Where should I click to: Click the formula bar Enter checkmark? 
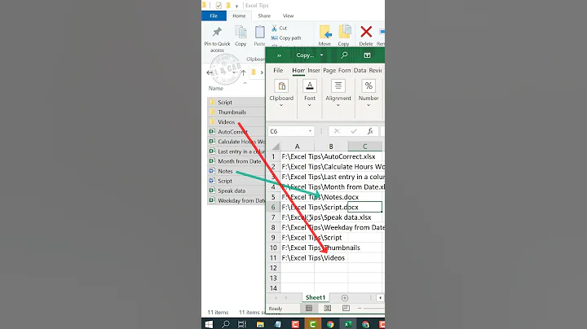pos(353,131)
